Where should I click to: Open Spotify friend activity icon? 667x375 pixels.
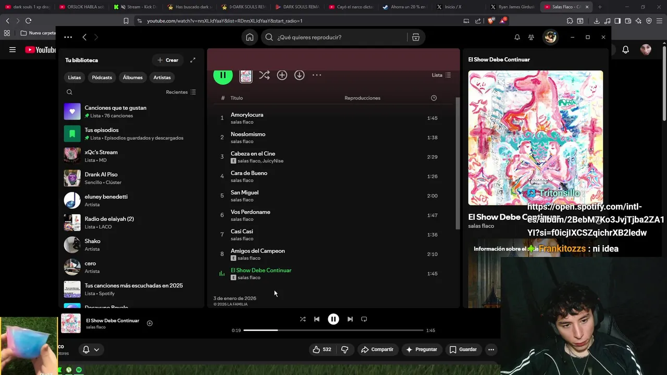[x=531, y=37]
